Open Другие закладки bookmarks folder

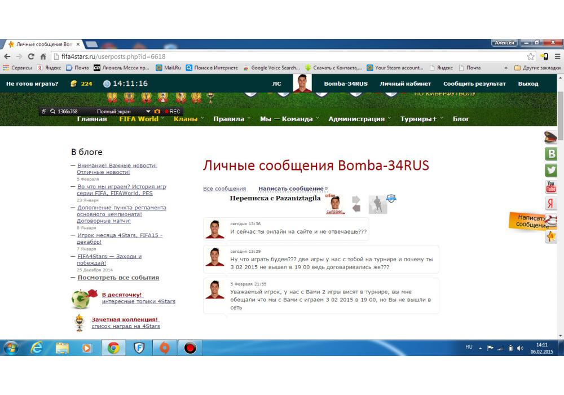[537, 68]
